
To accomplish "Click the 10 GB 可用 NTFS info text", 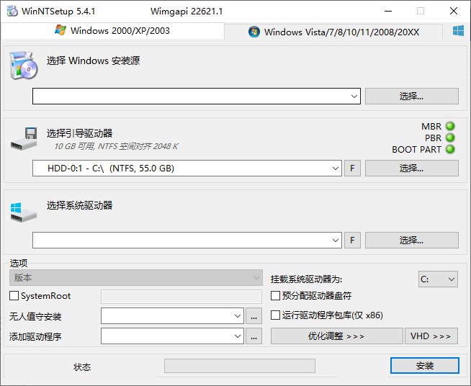I will click(116, 147).
